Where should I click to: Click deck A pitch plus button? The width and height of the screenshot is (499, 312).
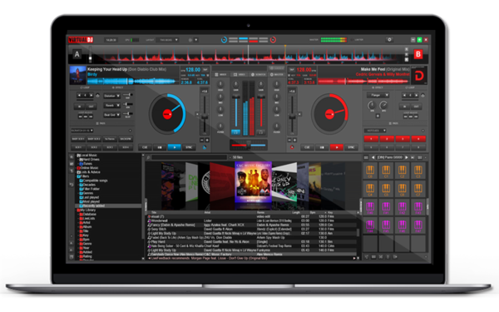click(x=207, y=140)
